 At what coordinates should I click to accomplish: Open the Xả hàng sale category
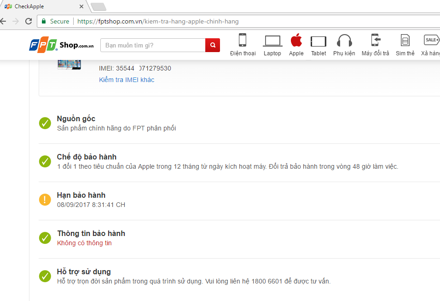click(x=431, y=45)
